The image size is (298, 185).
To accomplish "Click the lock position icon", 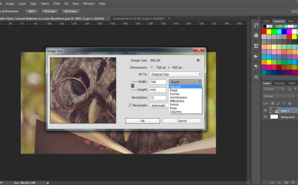I will click(x=284, y=103).
